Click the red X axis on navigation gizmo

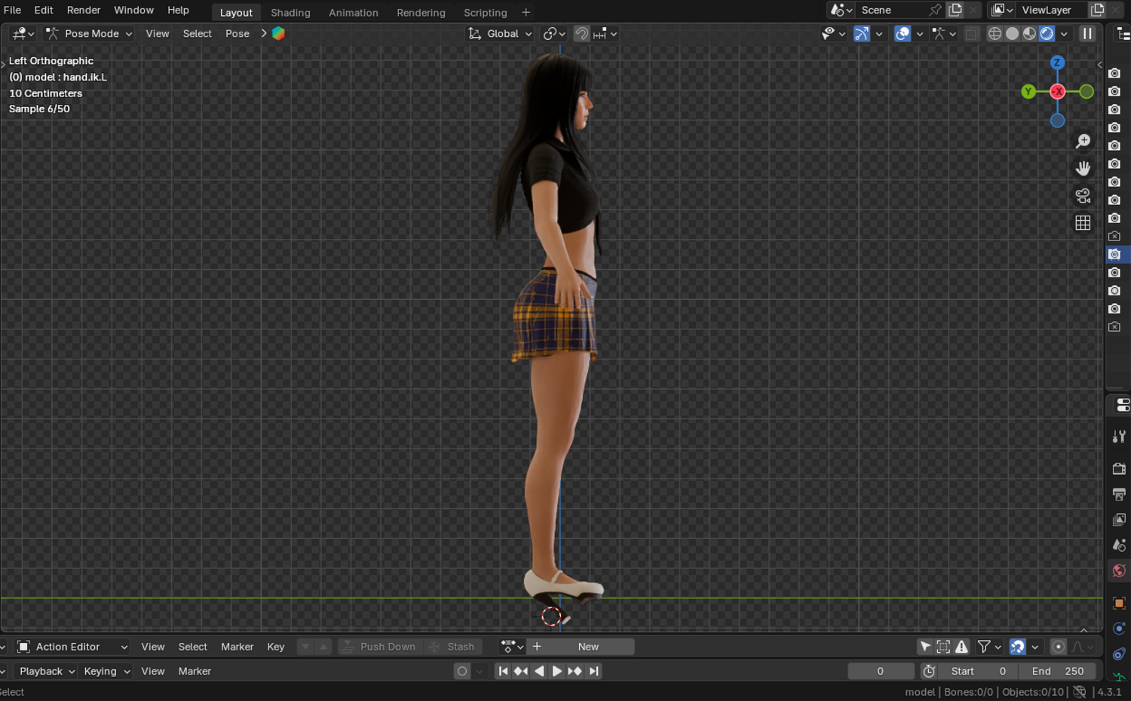[x=1058, y=91]
